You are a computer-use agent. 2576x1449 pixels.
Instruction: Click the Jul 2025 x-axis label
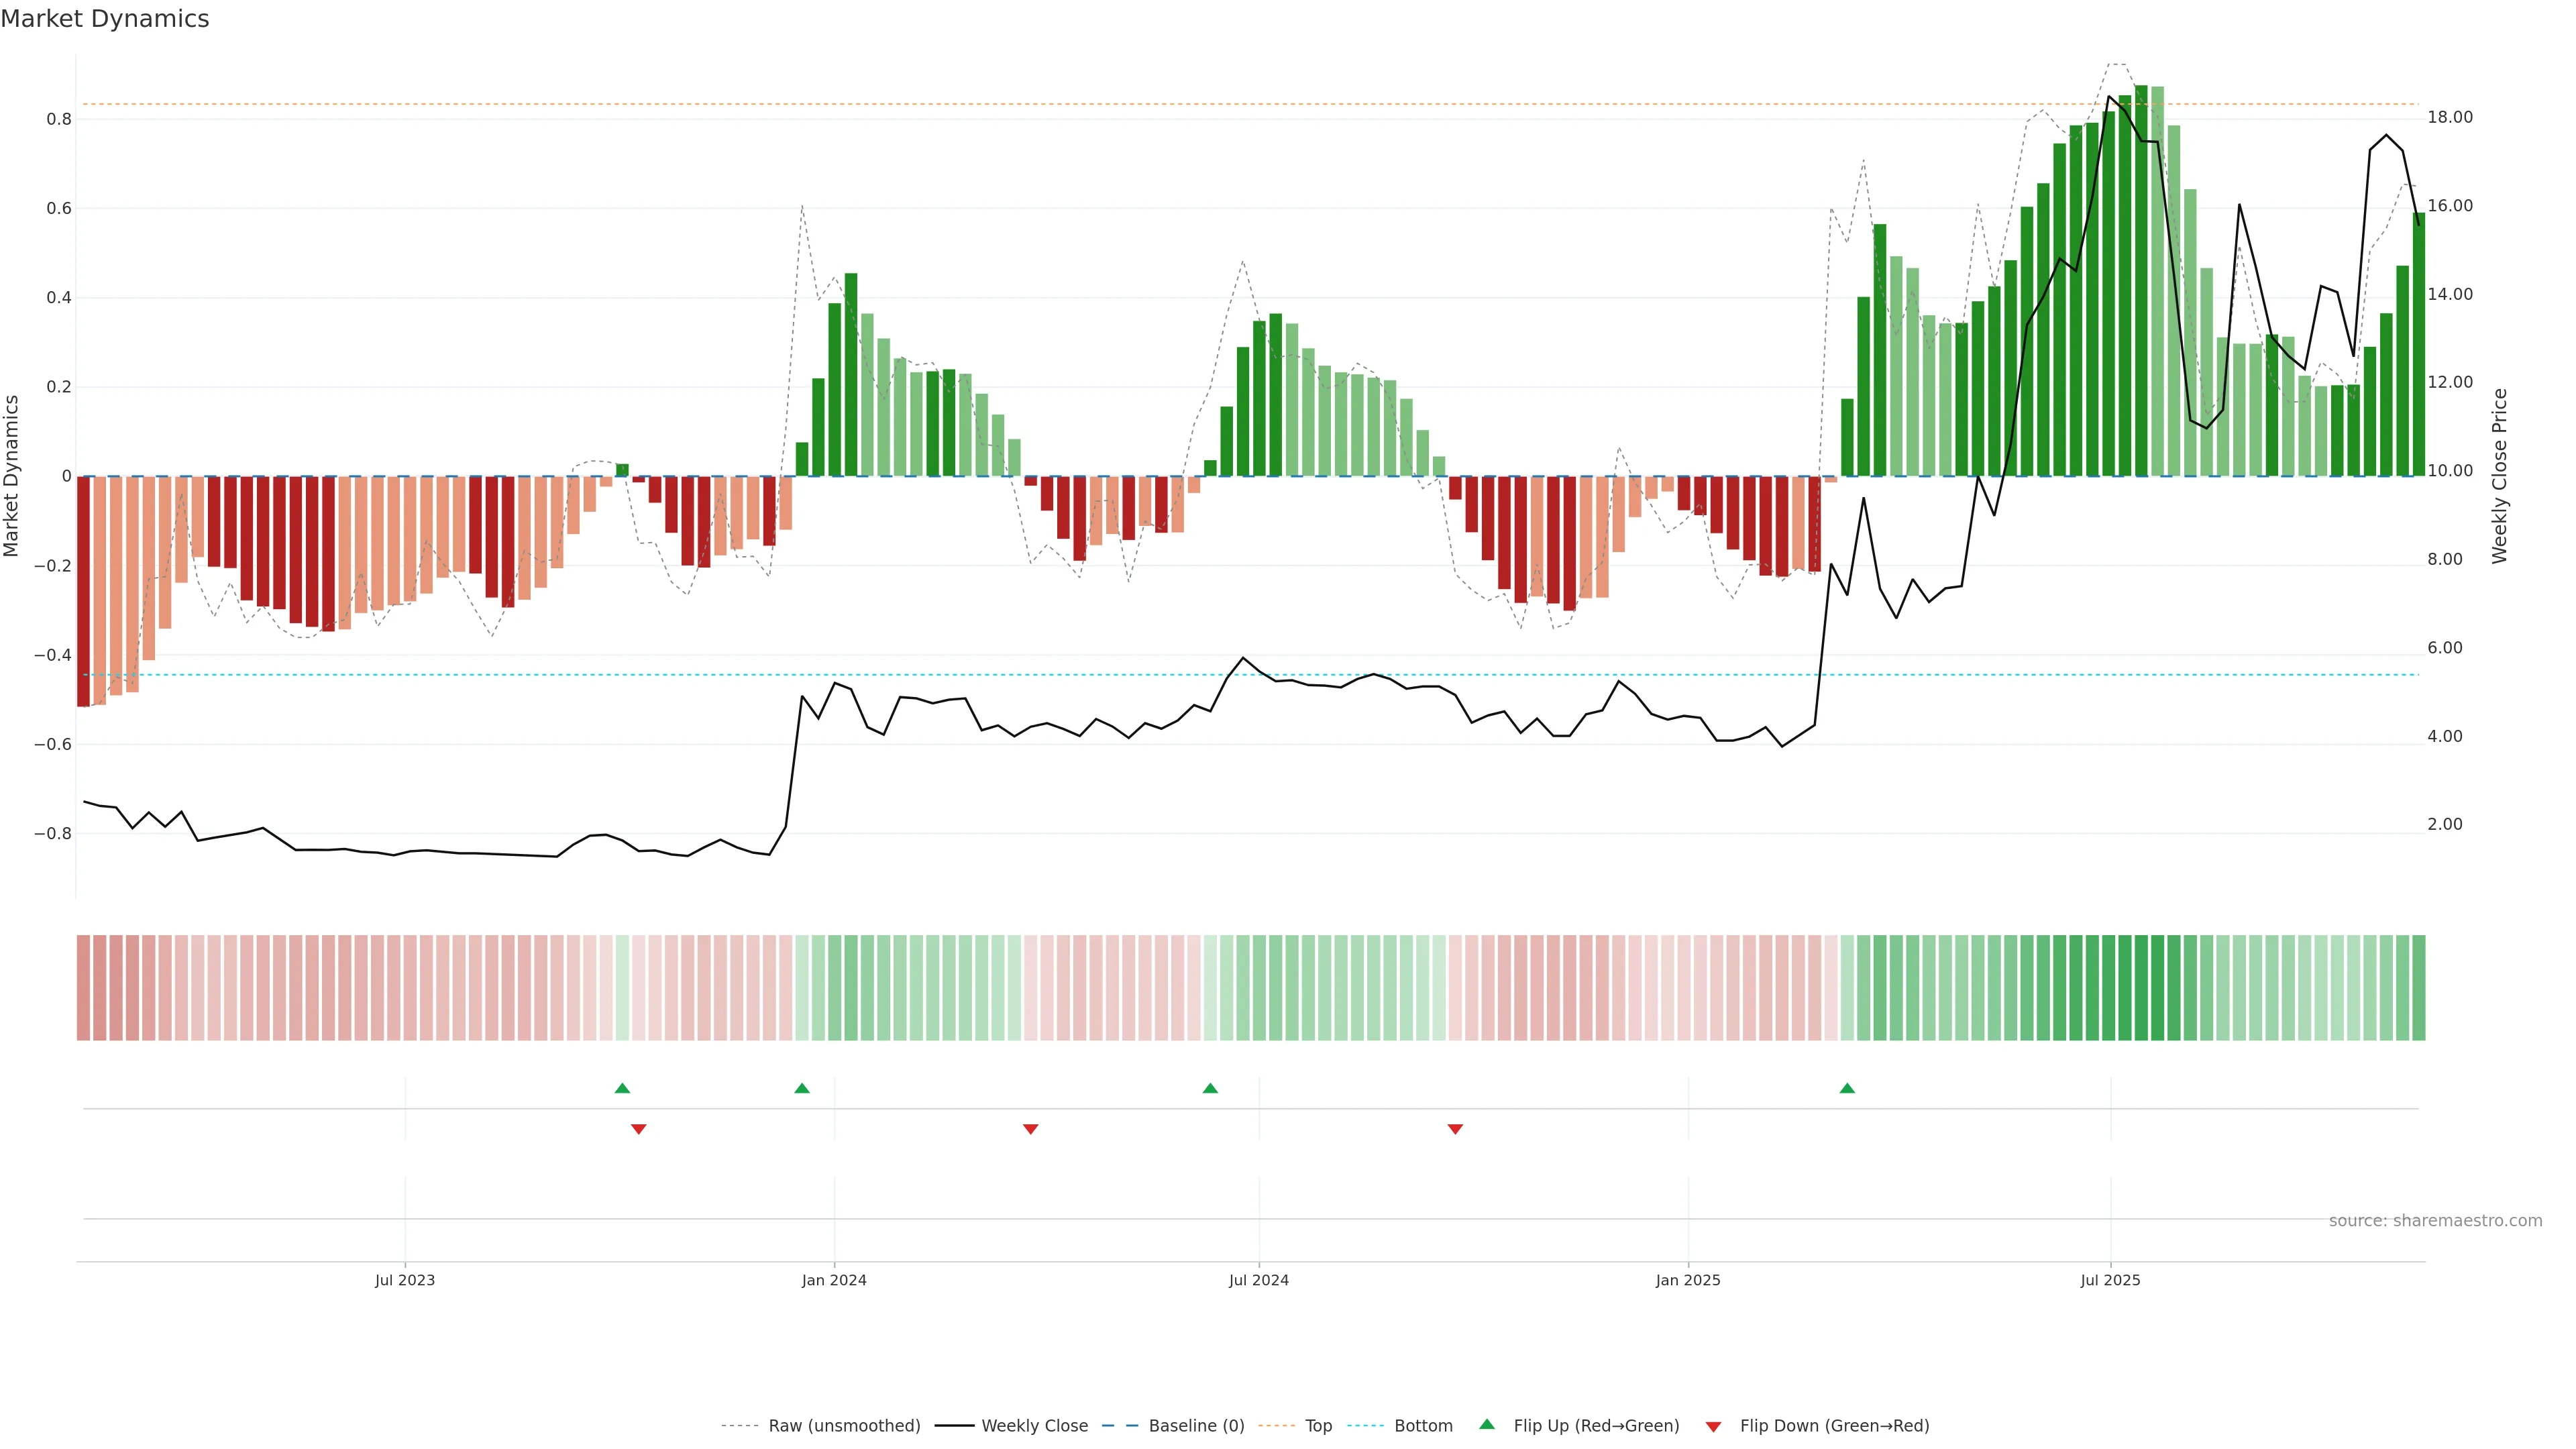(2110, 1280)
